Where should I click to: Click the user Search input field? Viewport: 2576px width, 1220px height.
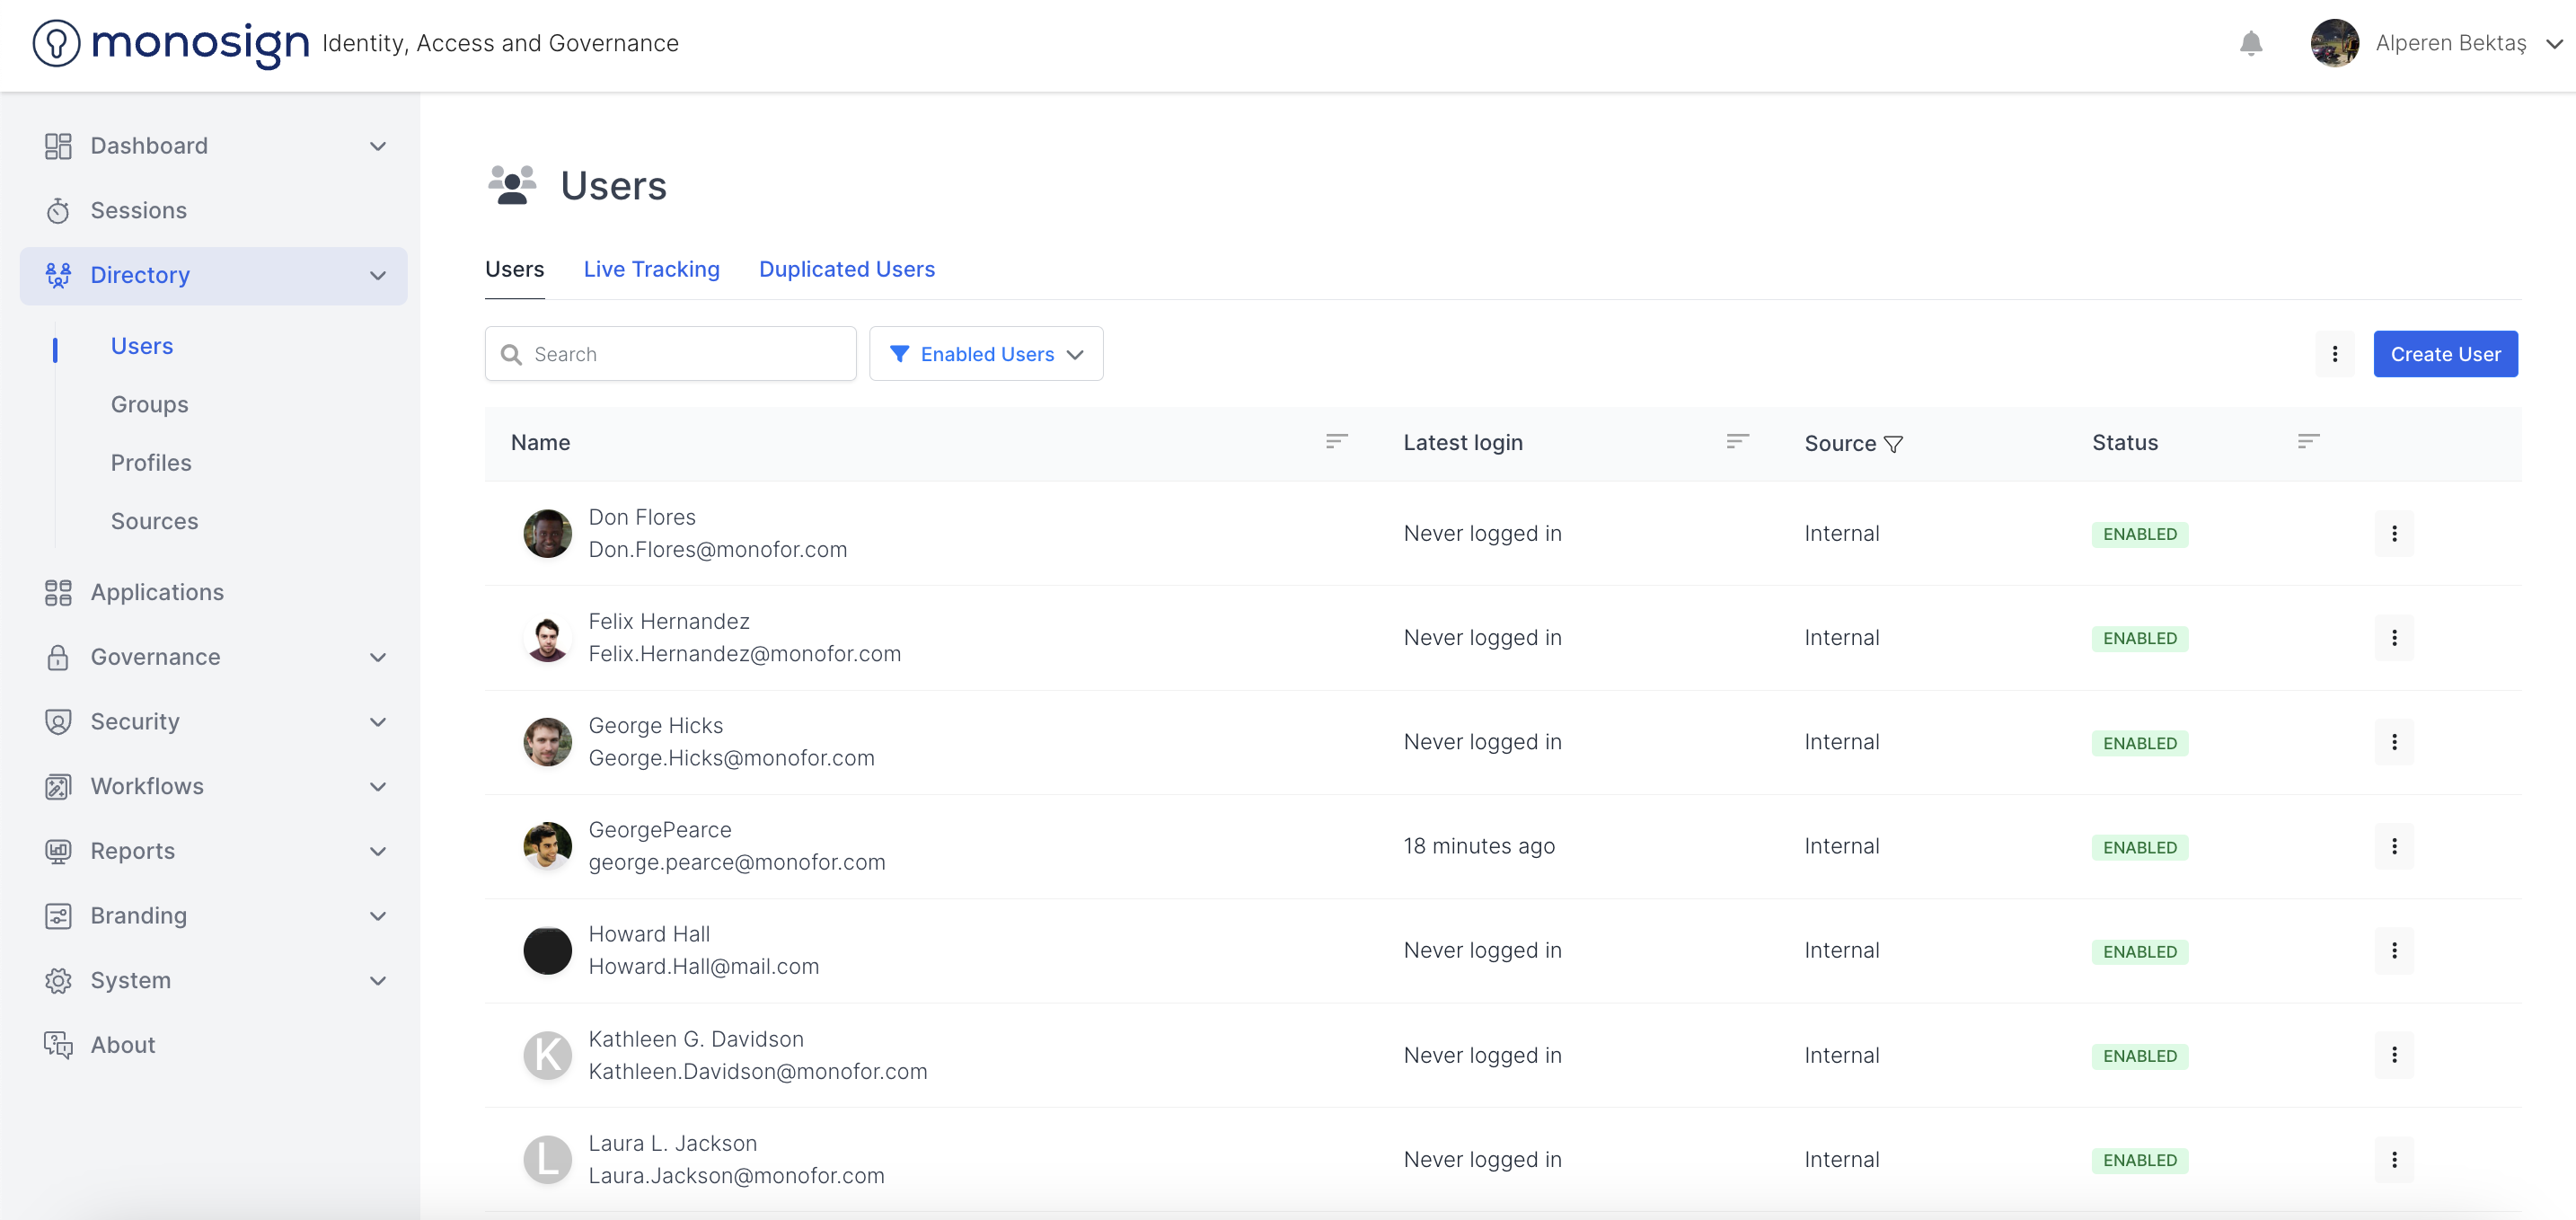pos(680,354)
